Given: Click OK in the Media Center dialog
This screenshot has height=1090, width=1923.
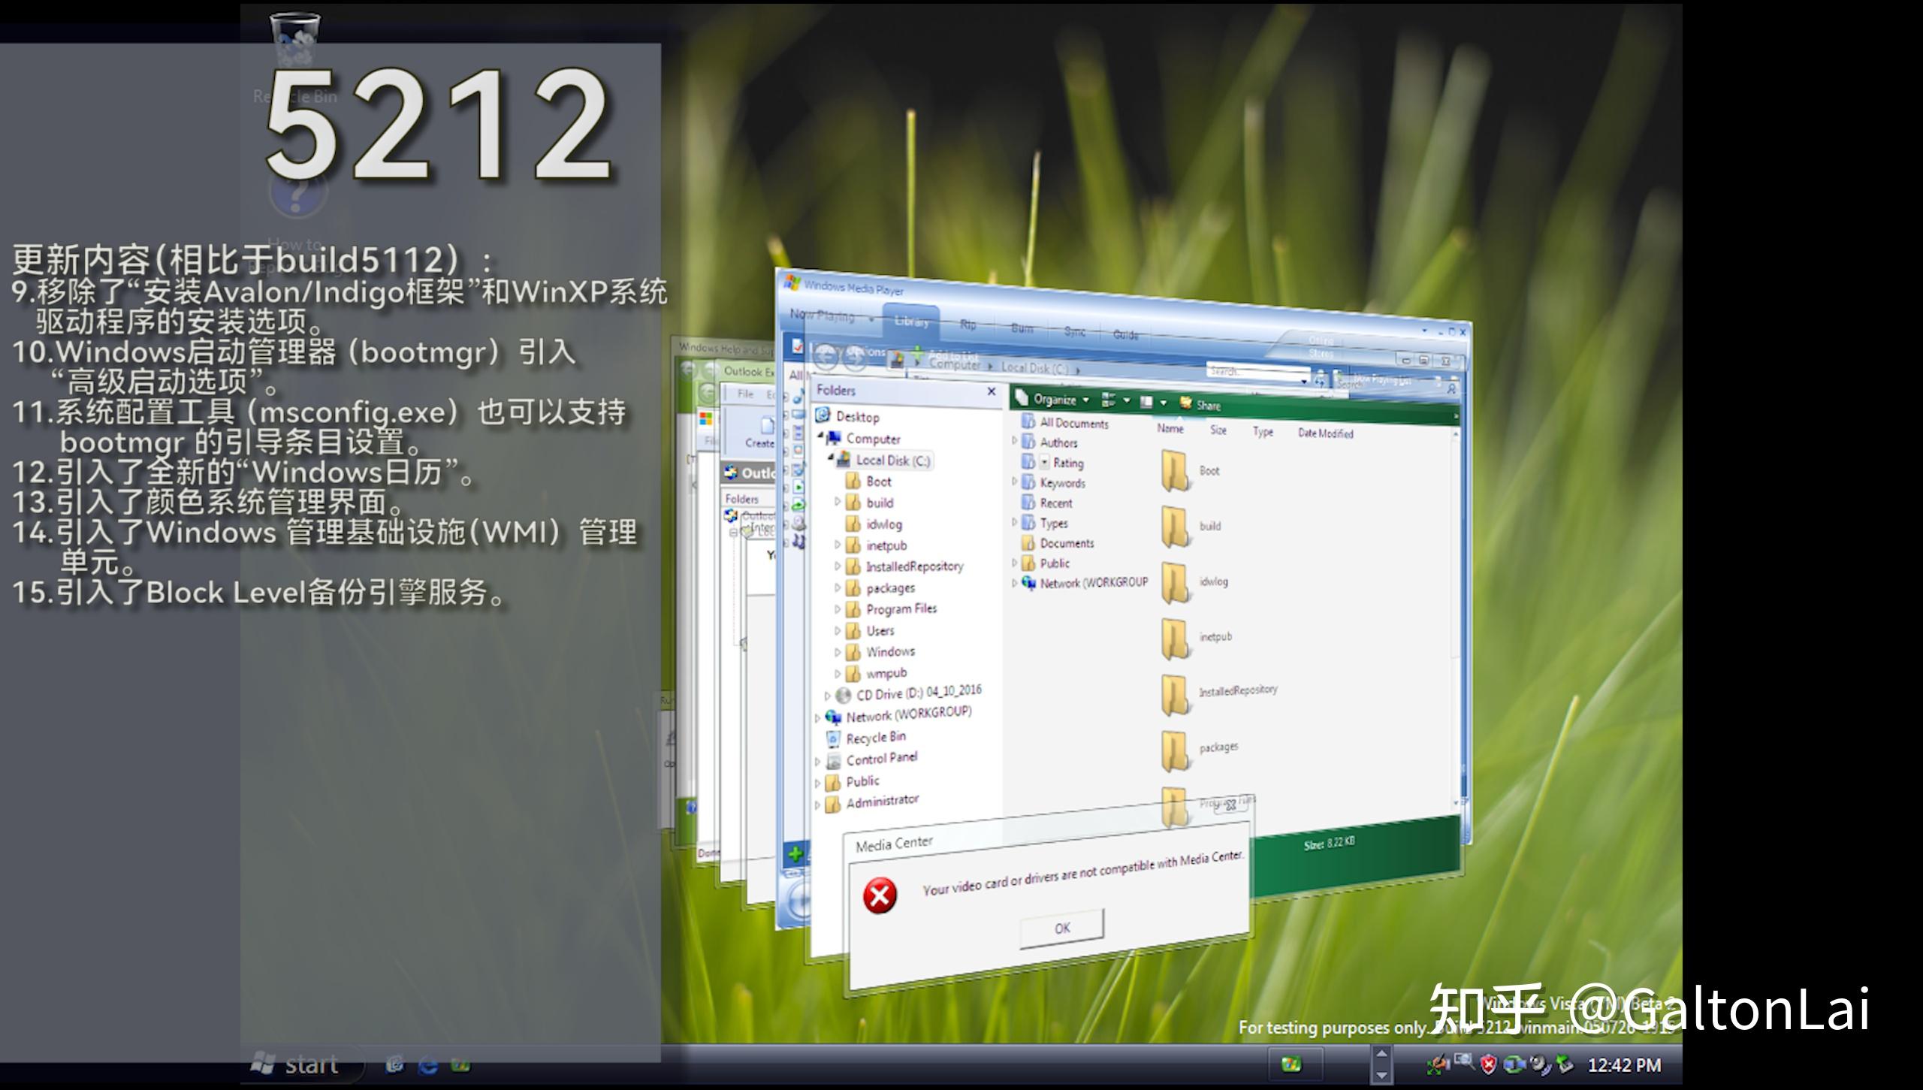Looking at the screenshot, I should 1062,928.
